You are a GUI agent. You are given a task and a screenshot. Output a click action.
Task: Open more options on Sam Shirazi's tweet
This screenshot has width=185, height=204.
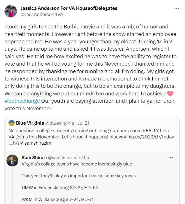pos(170,157)
